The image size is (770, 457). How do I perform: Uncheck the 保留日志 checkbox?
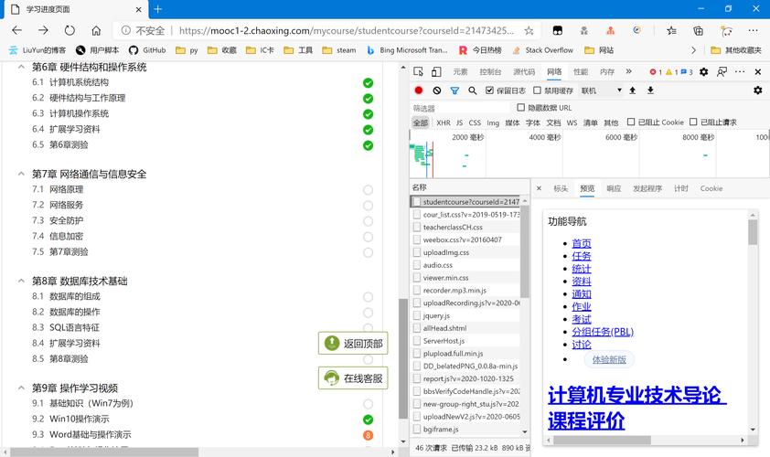pos(490,90)
